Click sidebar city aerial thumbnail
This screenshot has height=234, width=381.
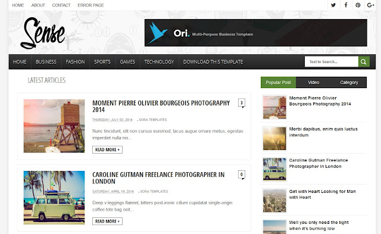tap(274, 201)
